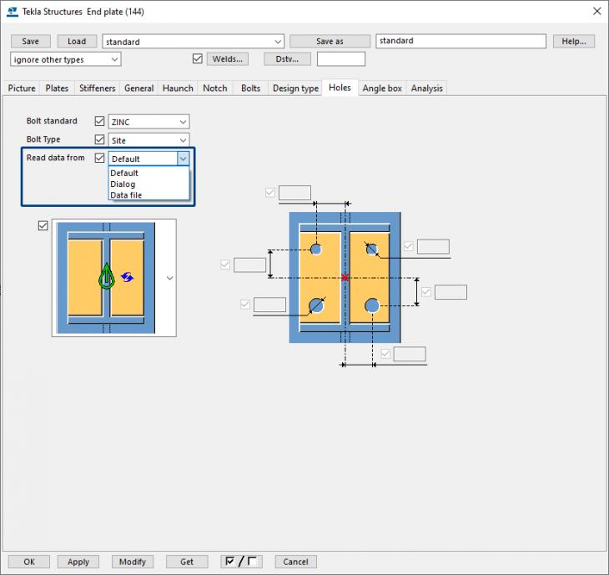
Task: Click the empty field beside Dstv button
Action: tap(341, 59)
